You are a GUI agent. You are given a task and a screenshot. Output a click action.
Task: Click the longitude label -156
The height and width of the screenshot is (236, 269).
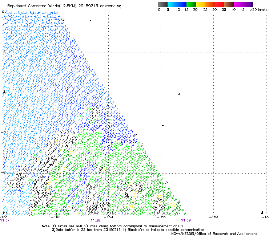(x=161, y=217)
